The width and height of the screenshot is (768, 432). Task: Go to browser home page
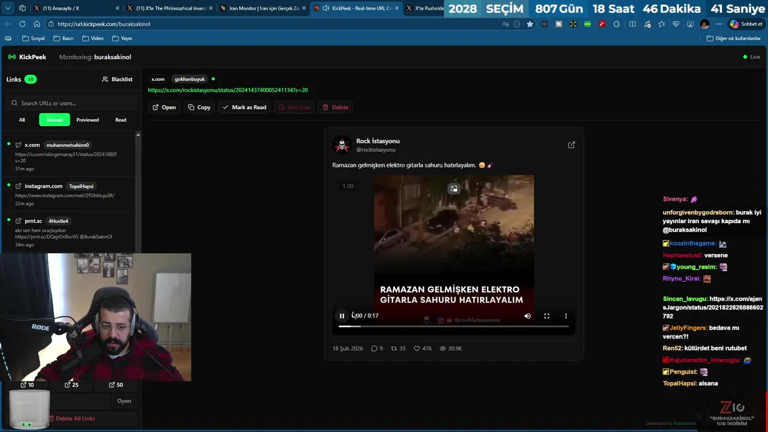(x=37, y=24)
